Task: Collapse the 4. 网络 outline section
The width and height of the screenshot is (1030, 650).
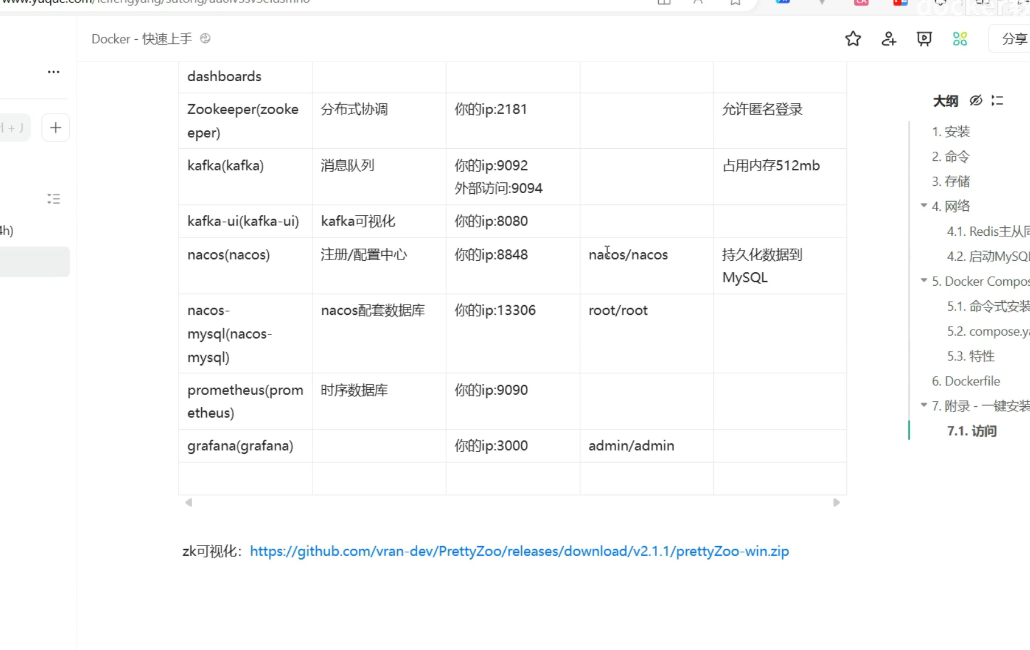Action: 924,206
